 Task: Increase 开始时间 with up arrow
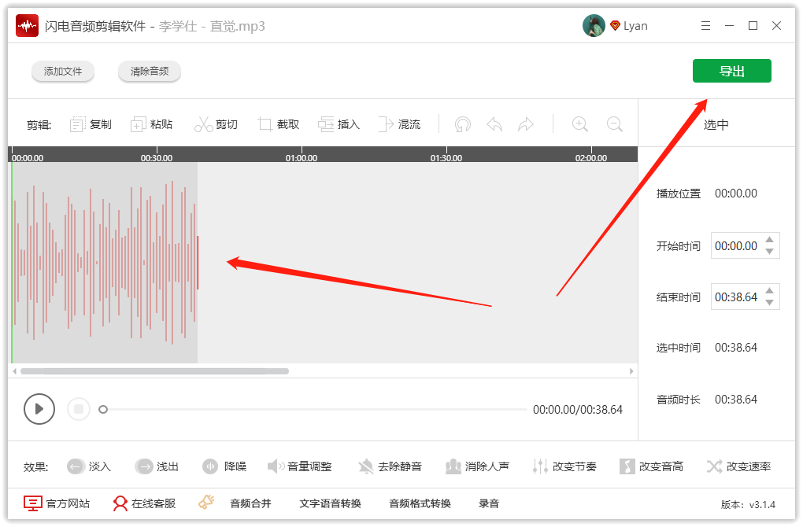tap(770, 240)
